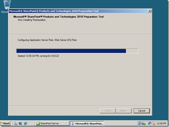Click the Show Desktop quick launch icon
169x127 pixels.
coord(20,123)
